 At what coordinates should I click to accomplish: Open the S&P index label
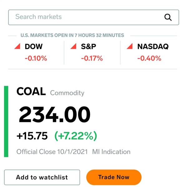point(89,46)
